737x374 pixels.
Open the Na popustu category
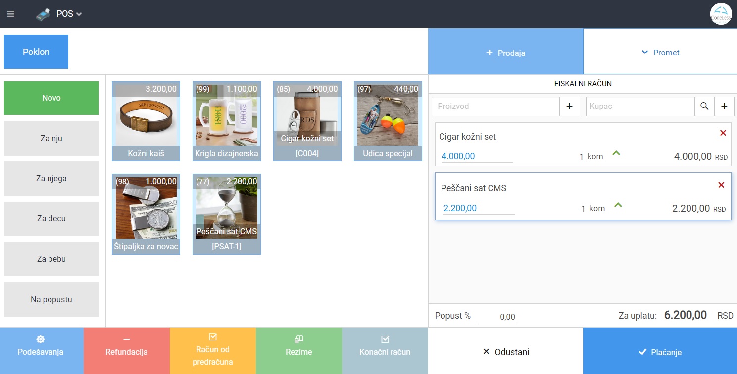[x=51, y=299]
